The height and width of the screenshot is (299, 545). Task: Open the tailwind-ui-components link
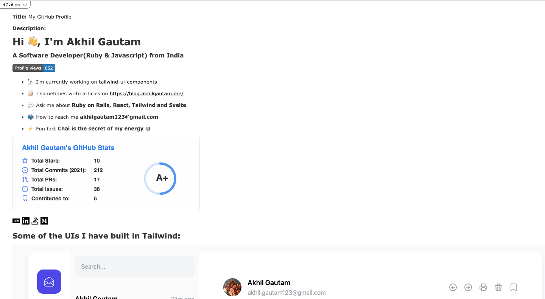[128, 82]
